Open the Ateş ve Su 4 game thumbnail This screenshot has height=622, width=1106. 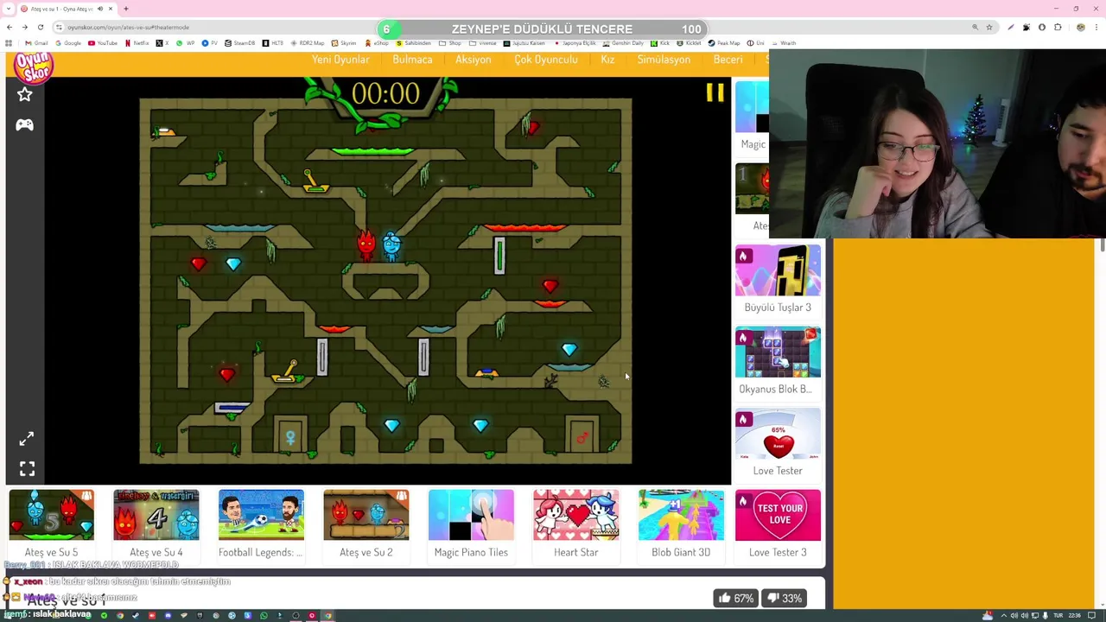[x=156, y=515]
